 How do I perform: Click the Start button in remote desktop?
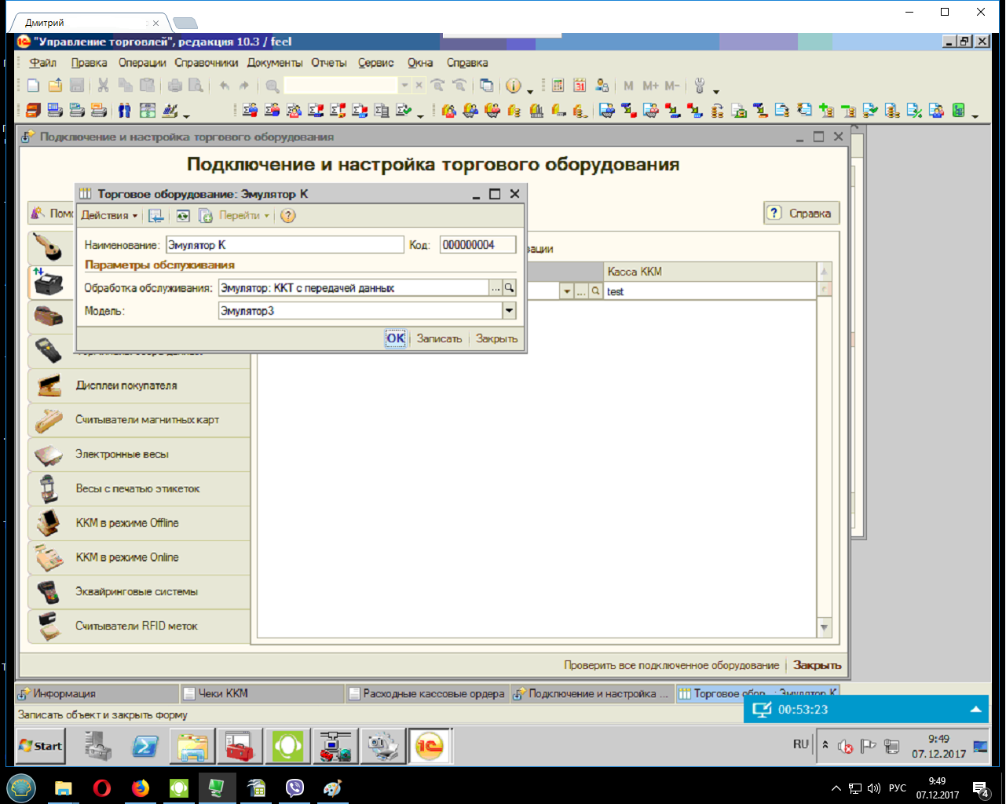point(41,746)
